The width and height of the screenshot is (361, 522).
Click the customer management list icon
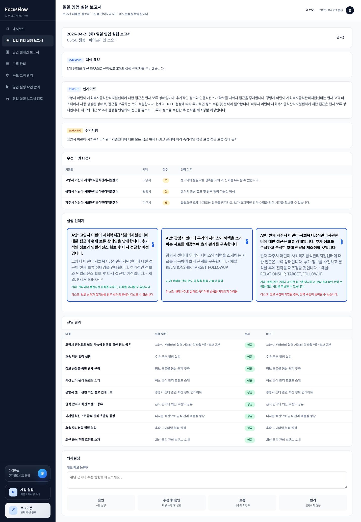point(8,64)
